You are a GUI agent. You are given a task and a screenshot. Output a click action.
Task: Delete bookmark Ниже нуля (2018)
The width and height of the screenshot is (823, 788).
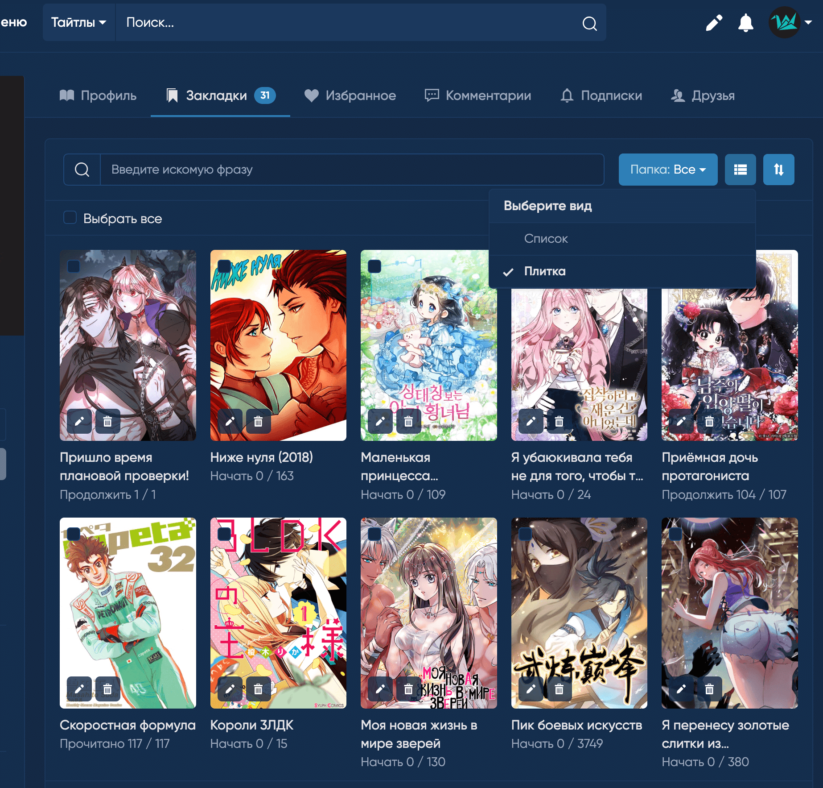(x=258, y=421)
